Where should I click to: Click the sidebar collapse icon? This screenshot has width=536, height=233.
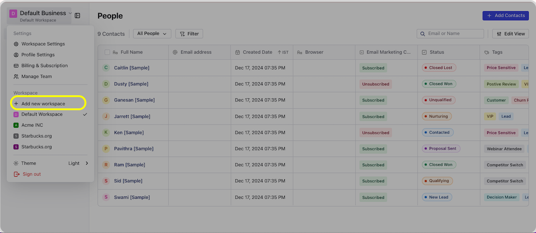tap(78, 15)
